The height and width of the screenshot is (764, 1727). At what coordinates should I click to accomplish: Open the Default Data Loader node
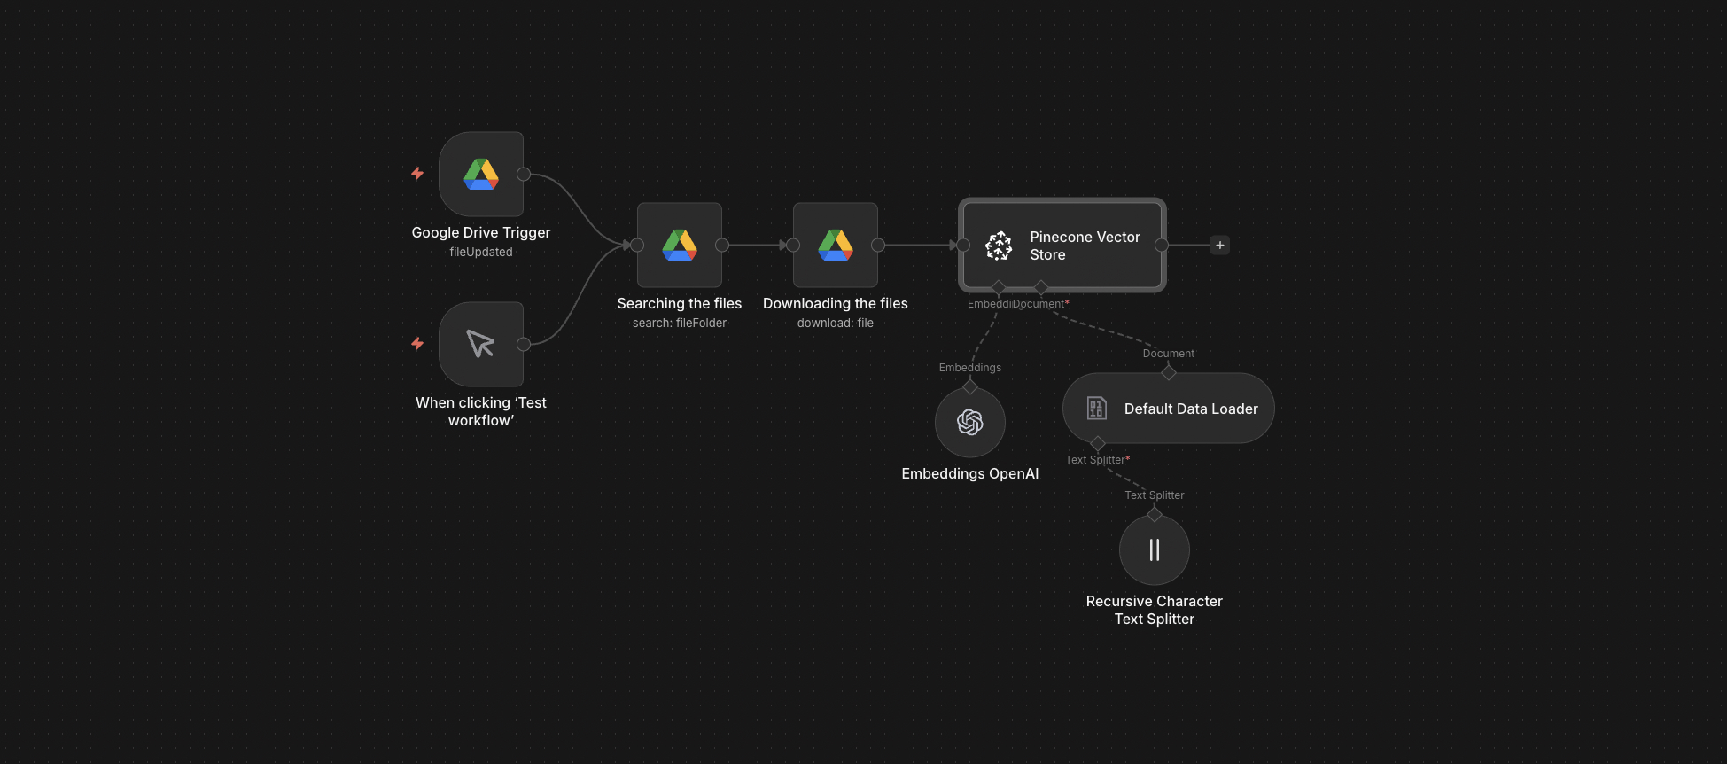pos(1169,408)
